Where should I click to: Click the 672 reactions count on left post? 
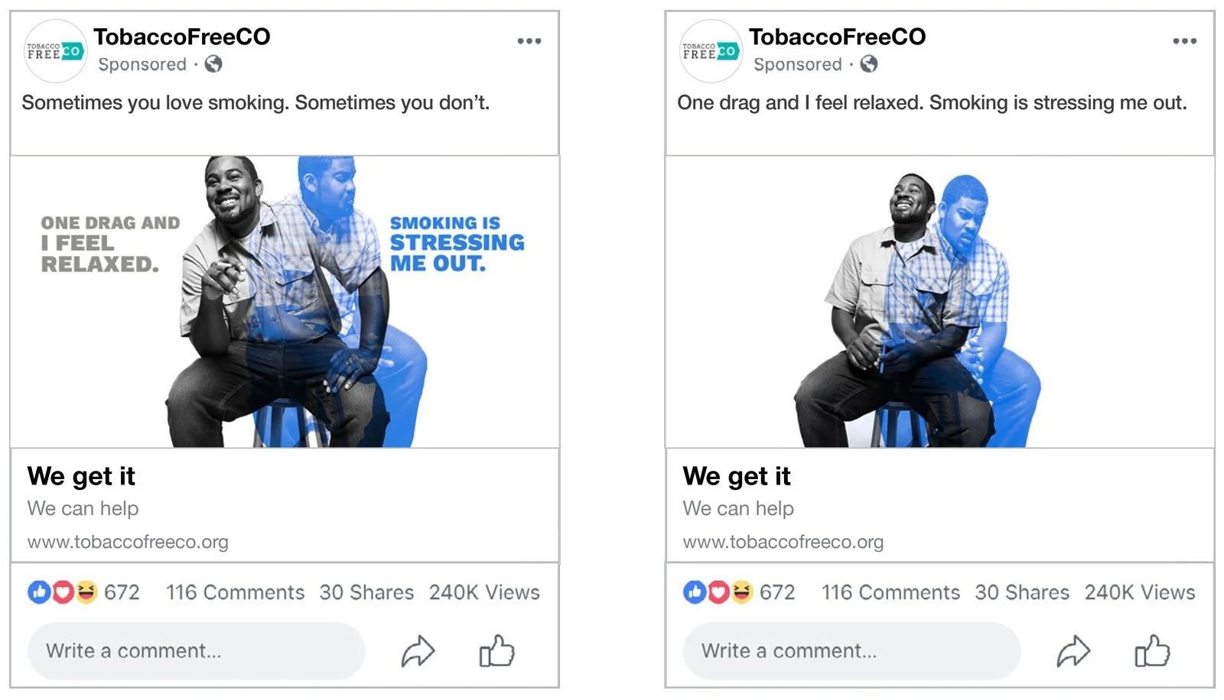(124, 591)
